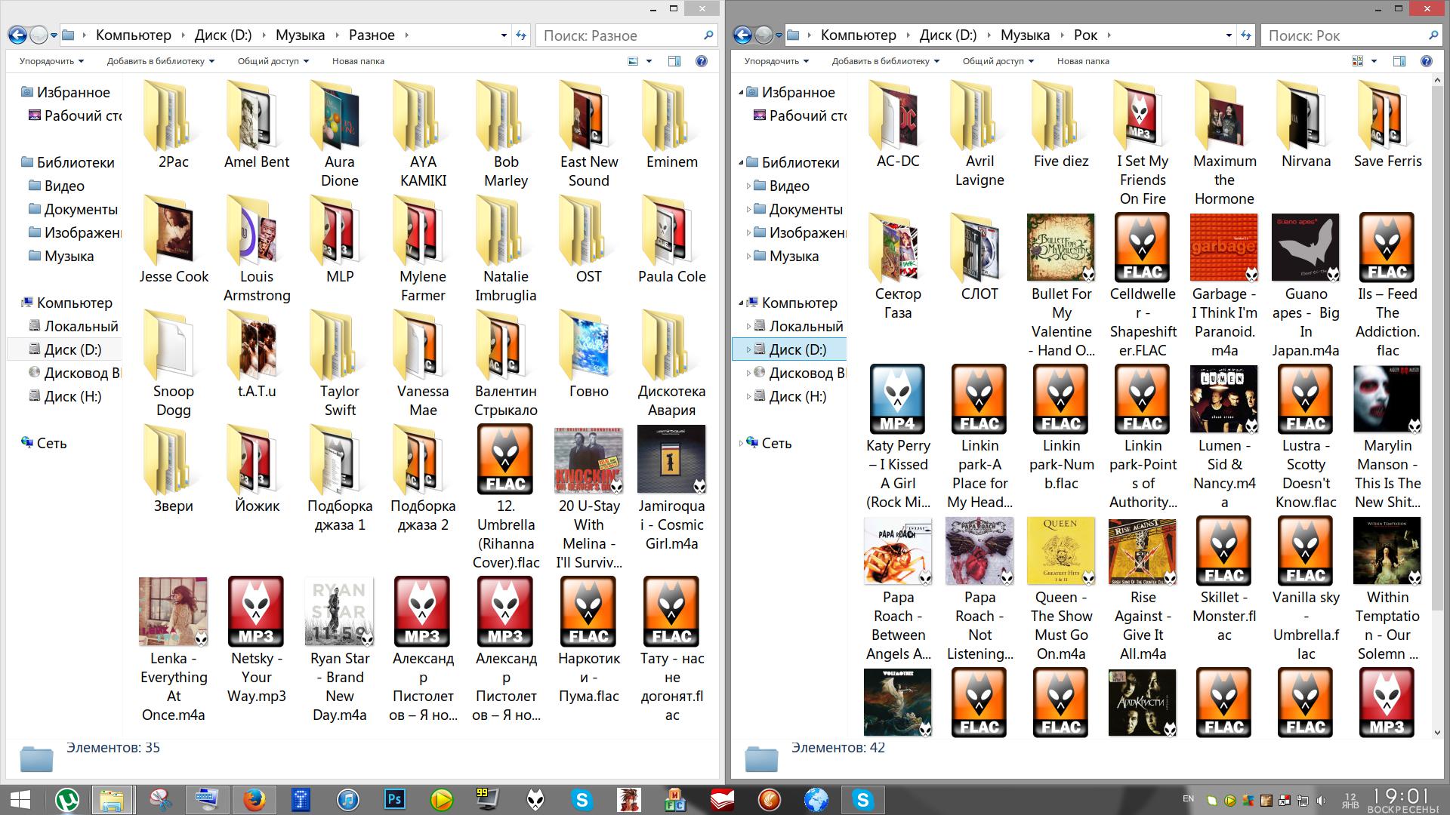Viewport: 1450px width, 815px height.
Task: Click Новая папка in right window
Action: pyautogui.click(x=1083, y=61)
